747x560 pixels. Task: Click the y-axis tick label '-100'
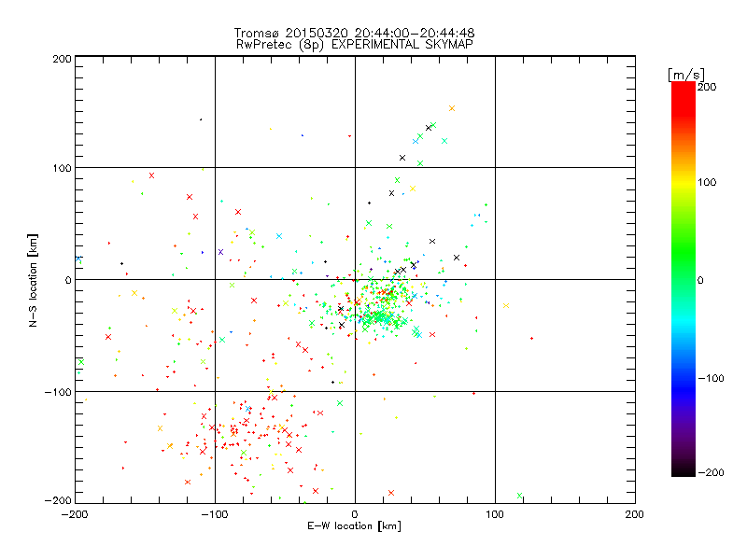click(58, 391)
